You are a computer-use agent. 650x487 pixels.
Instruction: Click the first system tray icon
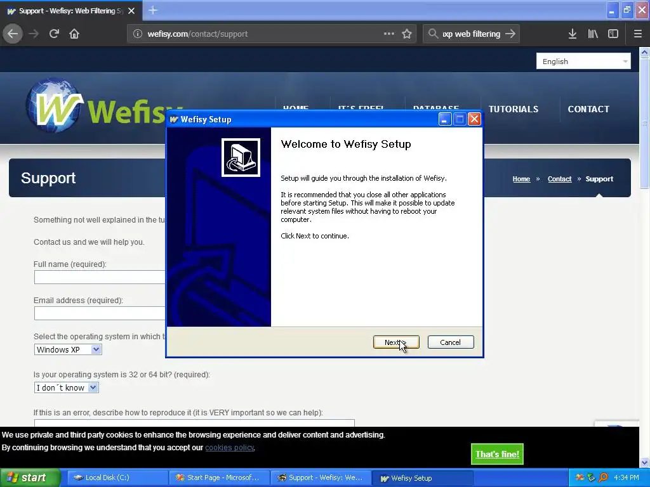pyautogui.click(x=580, y=477)
